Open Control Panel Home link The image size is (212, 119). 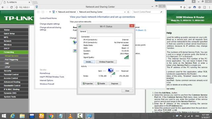48,18
